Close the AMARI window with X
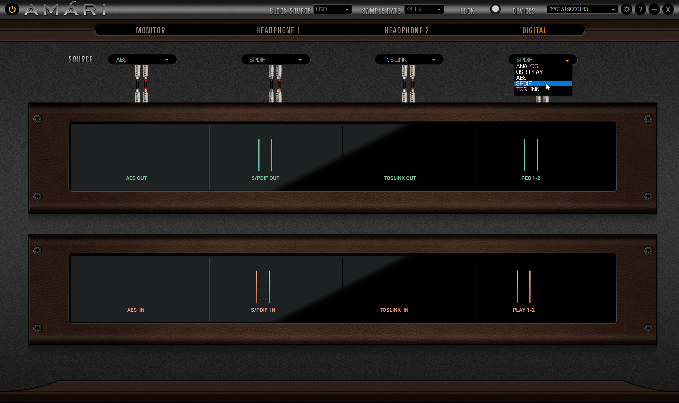This screenshot has width=679, height=403. [668, 9]
